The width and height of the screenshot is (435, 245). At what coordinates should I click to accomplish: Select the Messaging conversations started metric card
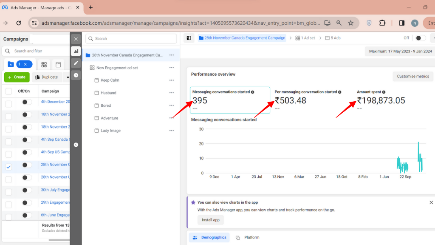[230, 100]
